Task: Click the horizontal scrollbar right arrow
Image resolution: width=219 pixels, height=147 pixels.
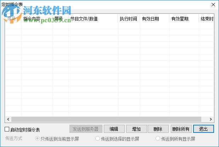Action: (x=210, y=119)
